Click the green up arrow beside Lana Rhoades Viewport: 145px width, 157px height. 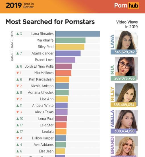click(x=18, y=34)
